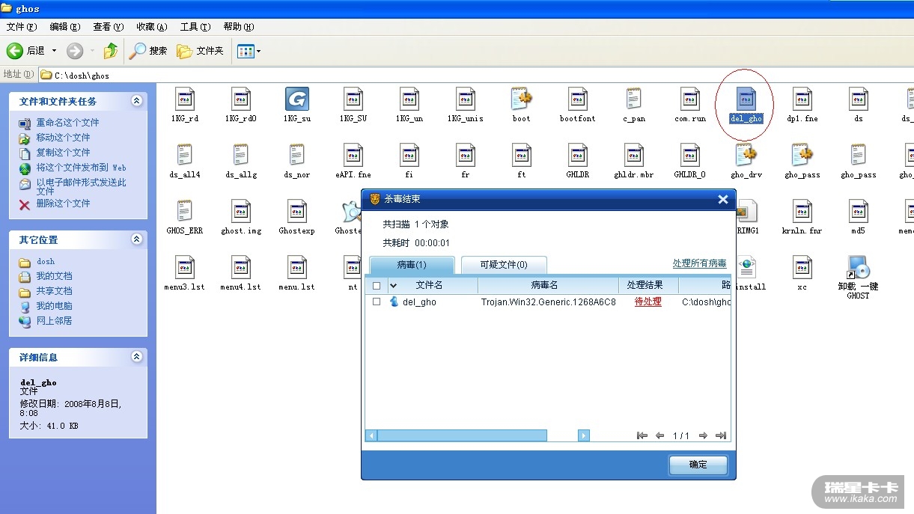
Task: Go to the first page of results
Action: [x=642, y=435]
